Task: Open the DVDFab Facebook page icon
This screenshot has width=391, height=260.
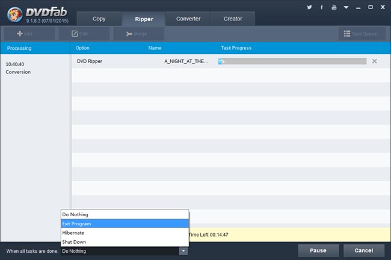Action: pyautogui.click(x=322, y=7)
